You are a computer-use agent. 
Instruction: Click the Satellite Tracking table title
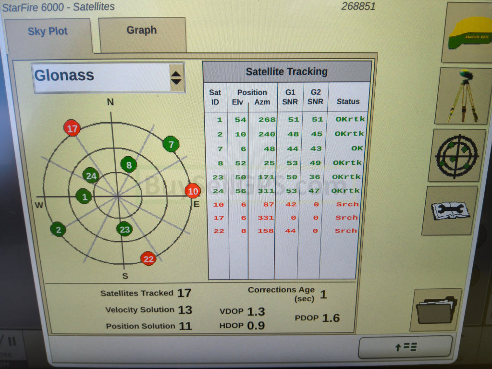[x=287, y=72]
